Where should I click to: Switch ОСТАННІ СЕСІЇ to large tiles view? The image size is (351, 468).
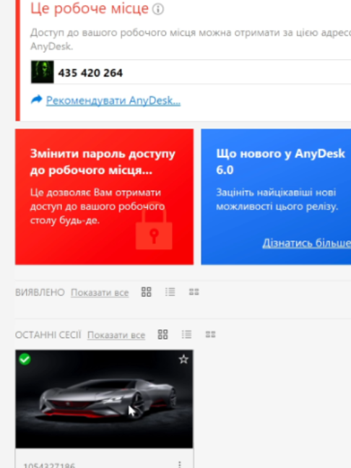click(162, 334)
